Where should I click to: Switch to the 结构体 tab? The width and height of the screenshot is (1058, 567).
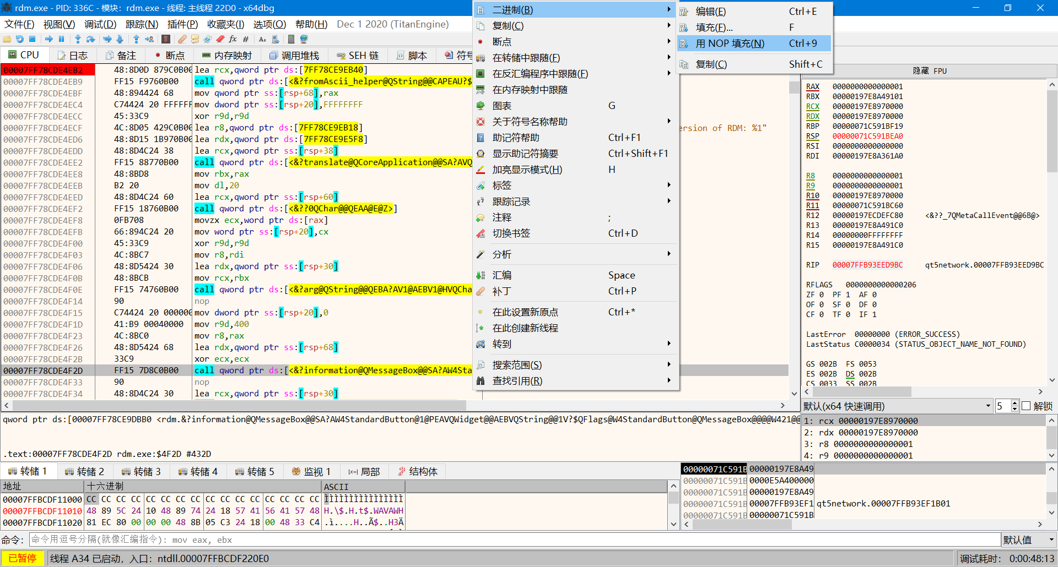coord(418,471)
